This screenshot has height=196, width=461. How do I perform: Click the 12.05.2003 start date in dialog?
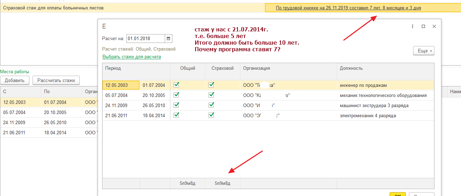coord(121,85)
